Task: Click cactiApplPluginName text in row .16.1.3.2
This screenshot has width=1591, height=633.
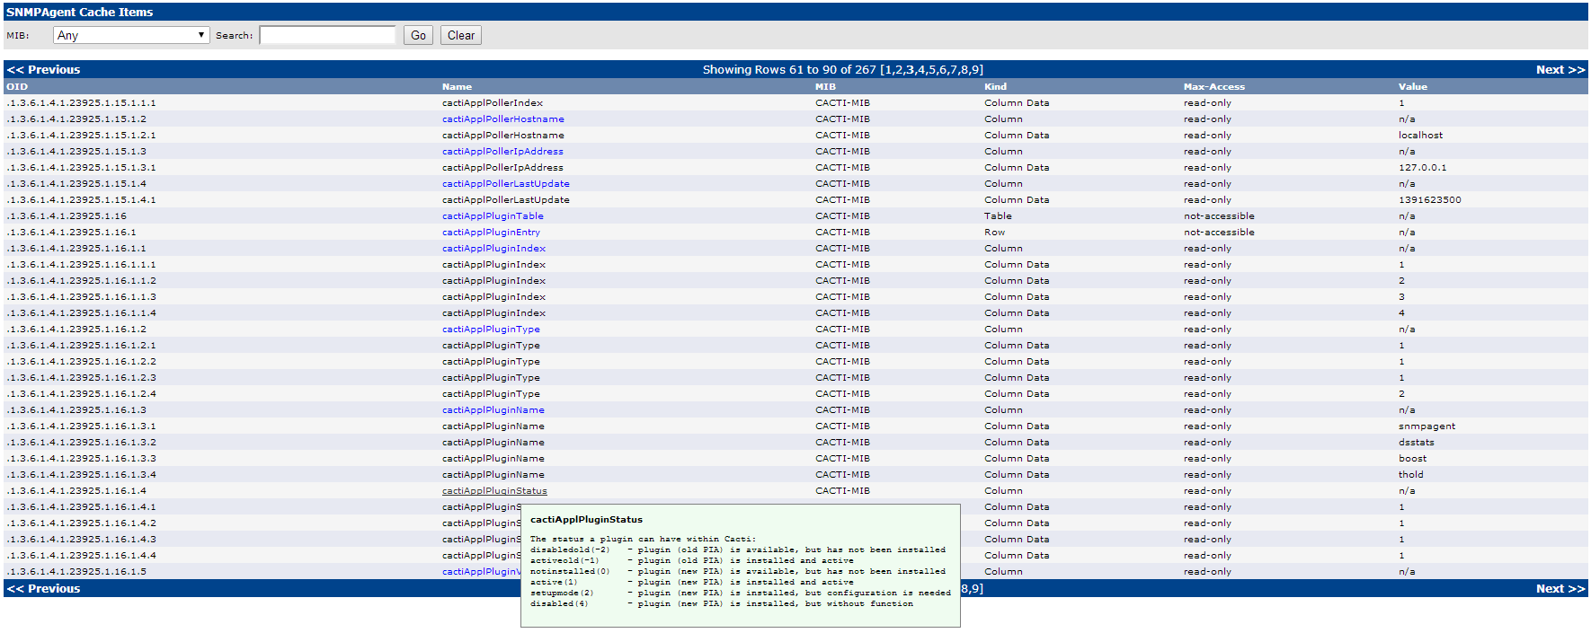Action: pos(493,443)
